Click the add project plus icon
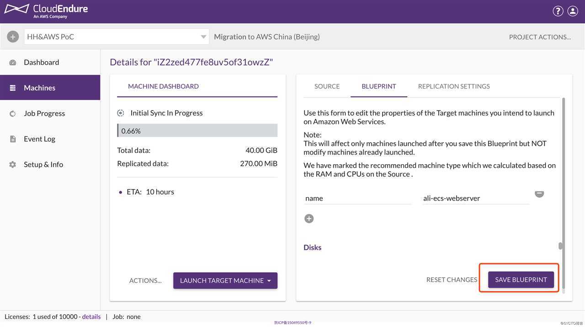The height and width of the screenshot is (327, 585). click(13, 36)
